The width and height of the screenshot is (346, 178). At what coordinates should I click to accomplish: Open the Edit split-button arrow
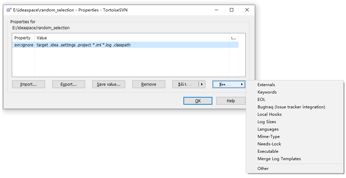pos(202,84)
